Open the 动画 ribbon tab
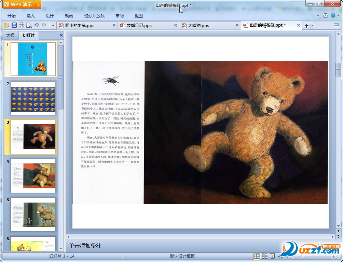This screenshot has width=343, height=262. (69, 16)
